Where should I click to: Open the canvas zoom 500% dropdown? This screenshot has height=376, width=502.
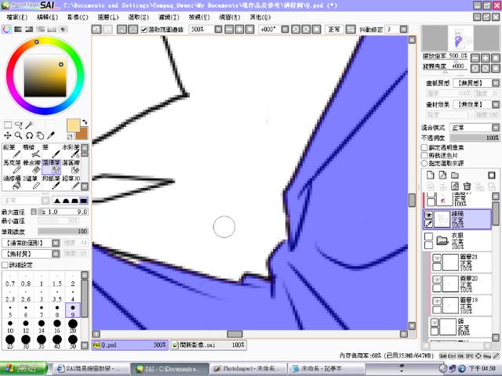click(218, 30)
